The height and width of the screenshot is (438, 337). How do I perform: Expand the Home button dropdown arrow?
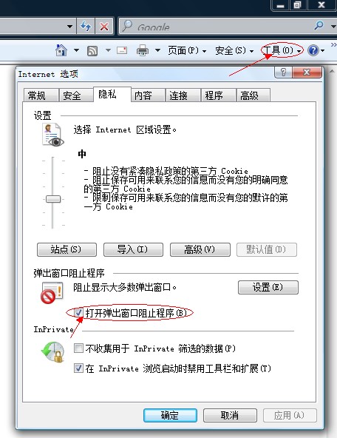point(76,50)
